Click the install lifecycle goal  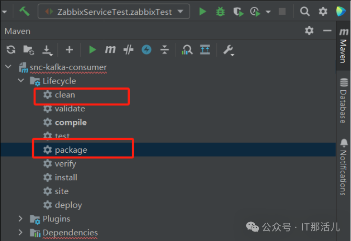click(x=66, y=177)
